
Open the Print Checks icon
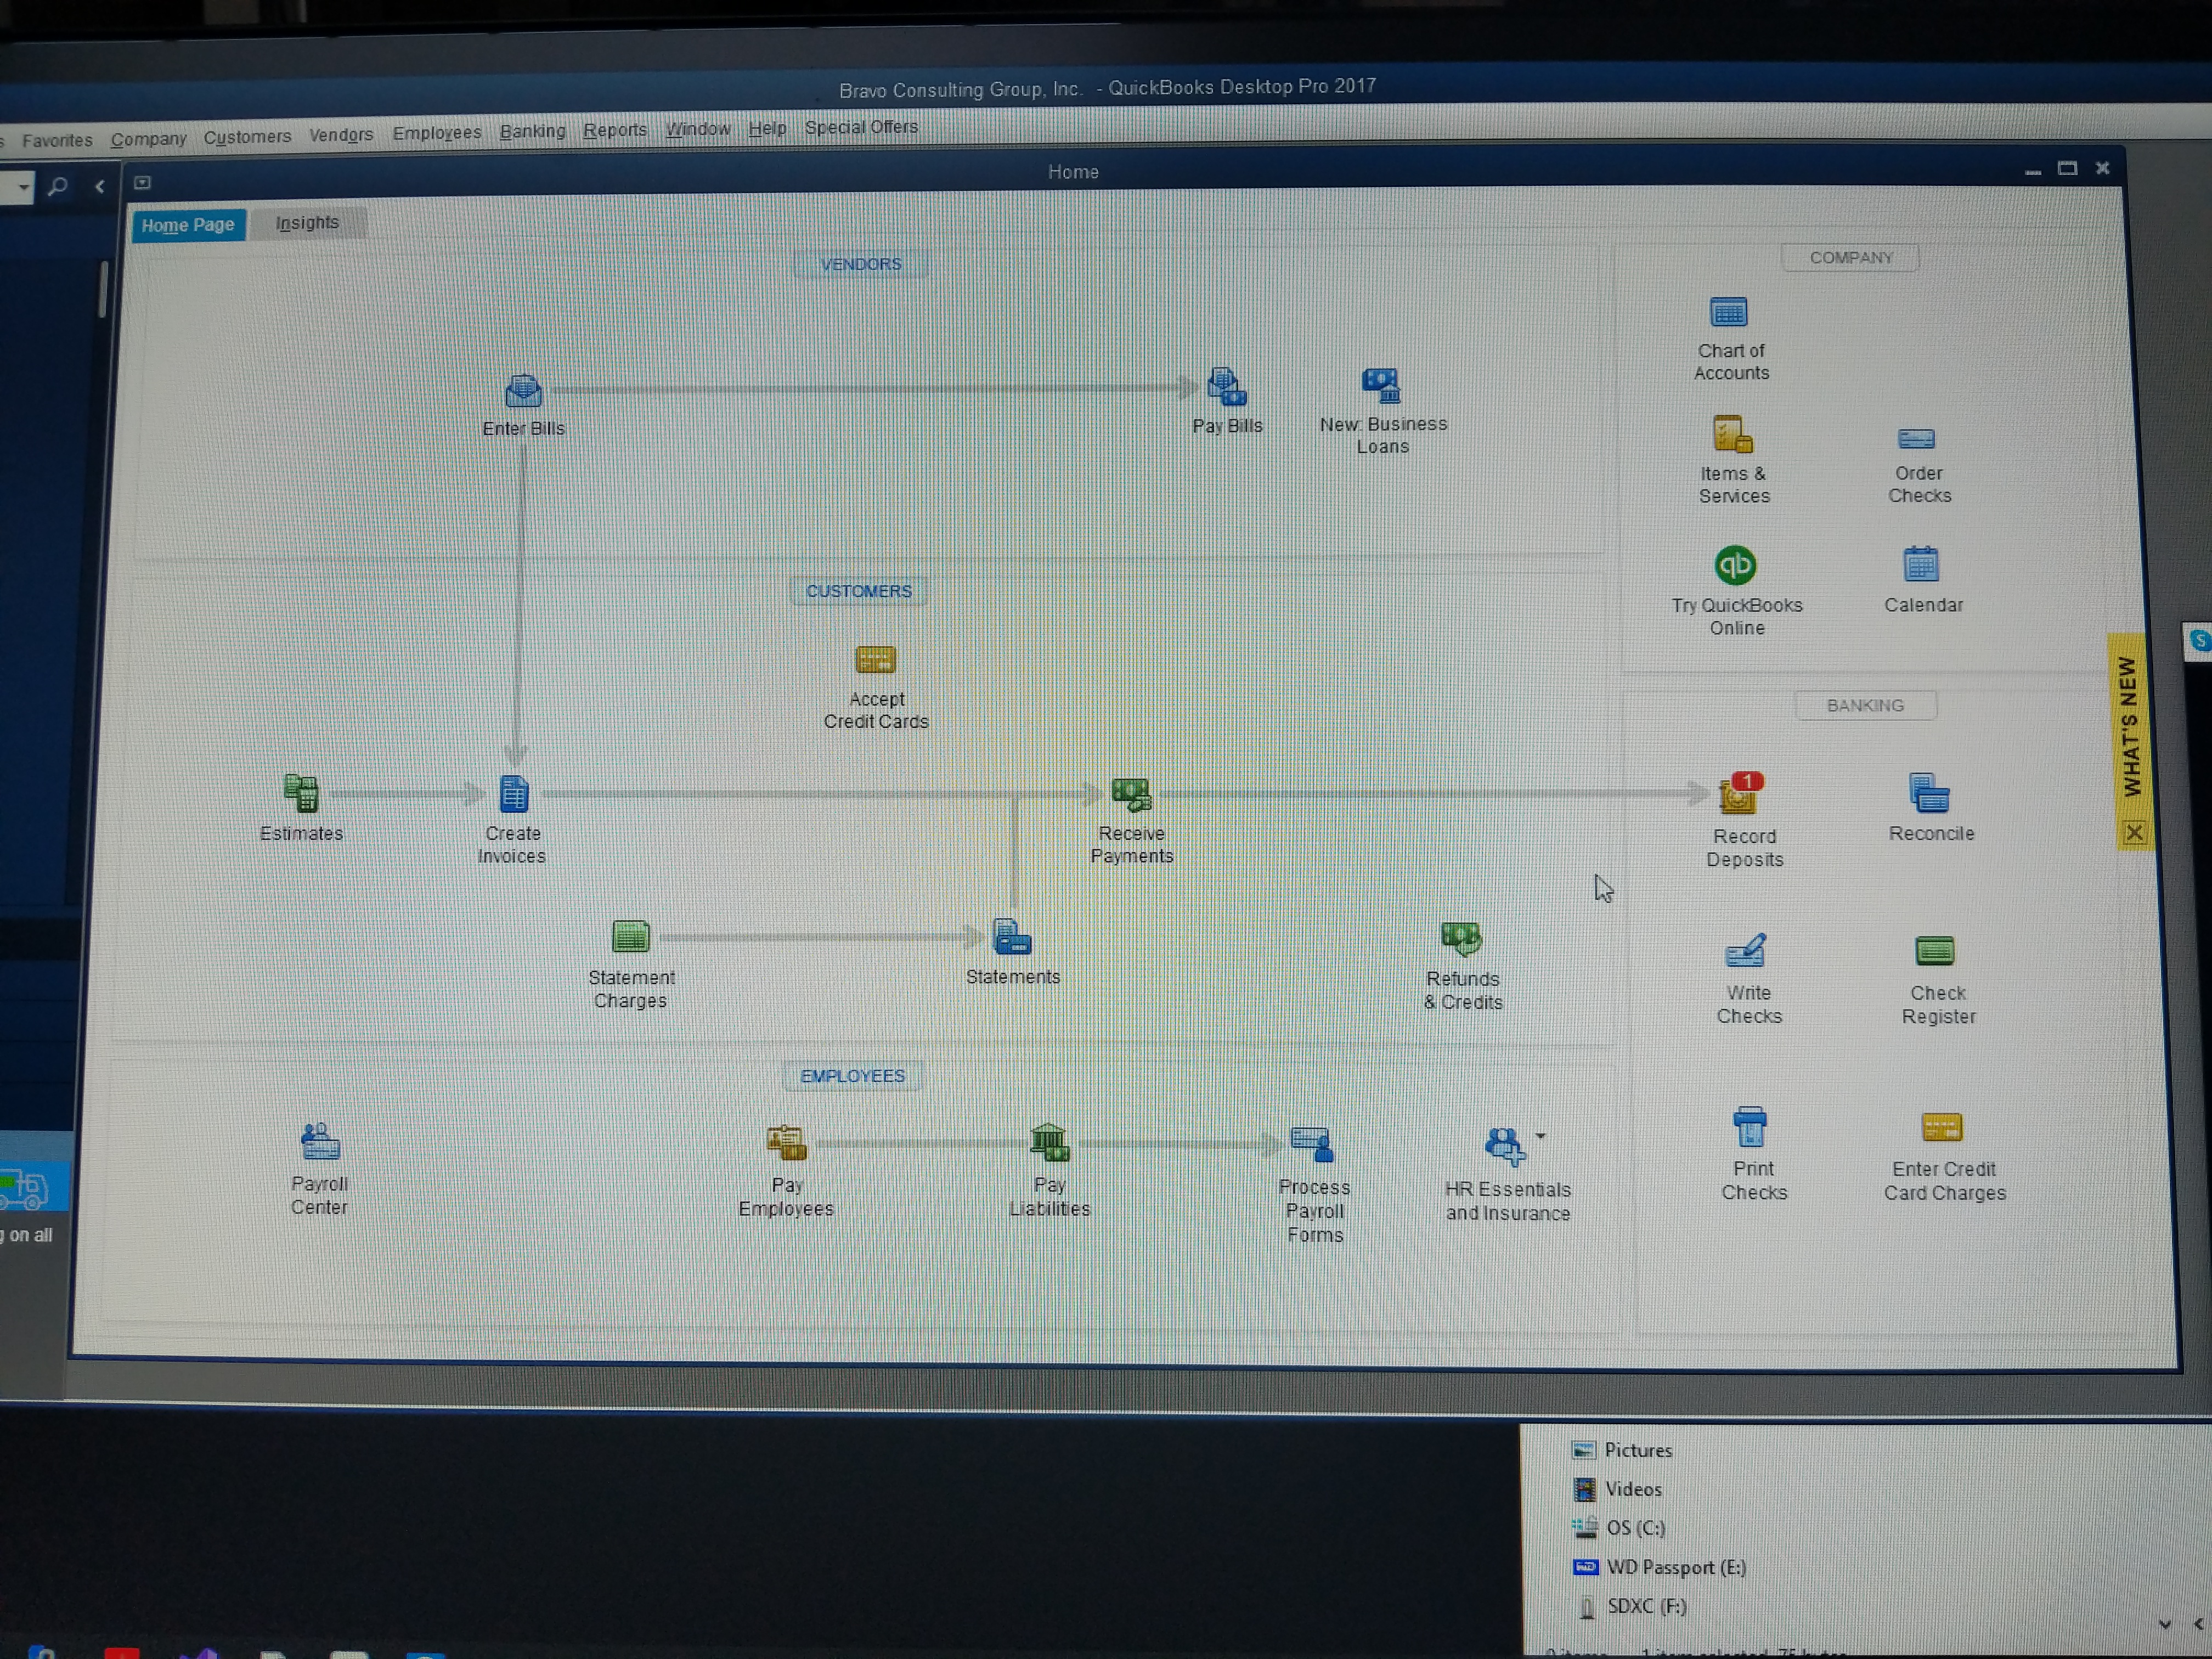tap(1749, 1128)
